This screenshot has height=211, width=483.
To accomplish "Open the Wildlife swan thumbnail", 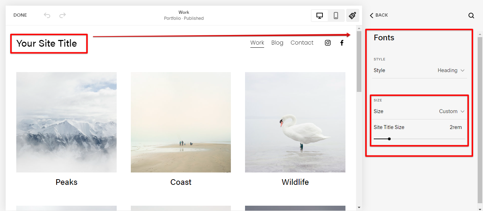I will [295, 122].
